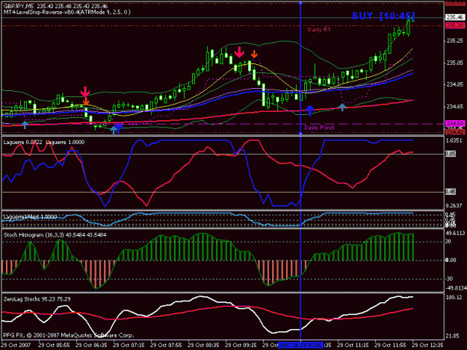The height and width of the screenshot is (350, 467).
Task: Click the highlighted 2007.10.29 10:35 time label
Action: coord(300,346)
